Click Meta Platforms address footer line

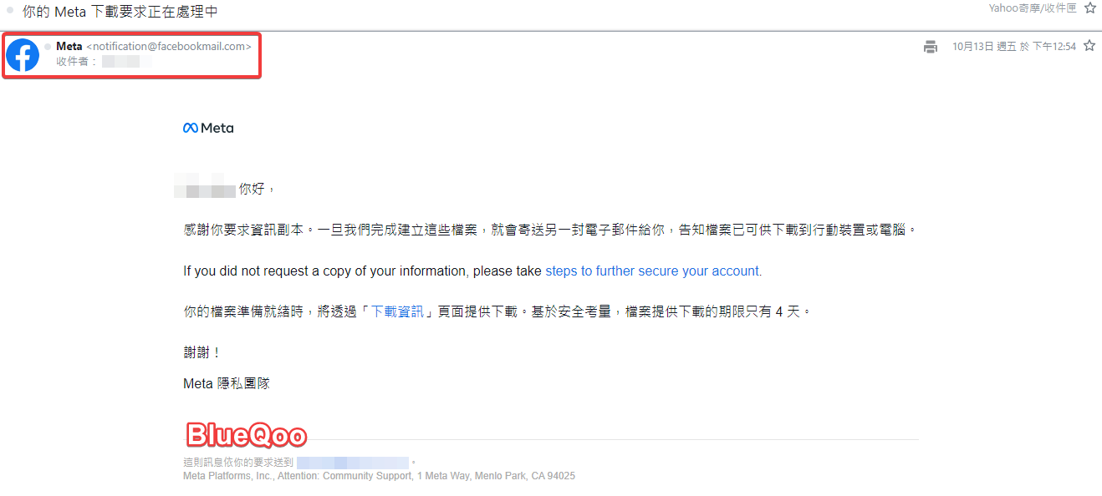pyautogui.click(x=379, y=476)
